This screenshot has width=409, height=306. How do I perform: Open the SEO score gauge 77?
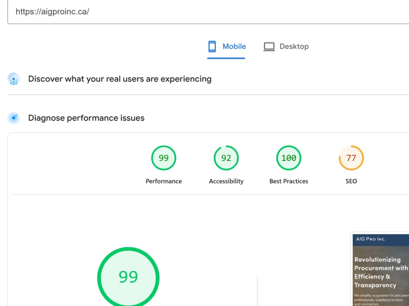pos(351,158)
